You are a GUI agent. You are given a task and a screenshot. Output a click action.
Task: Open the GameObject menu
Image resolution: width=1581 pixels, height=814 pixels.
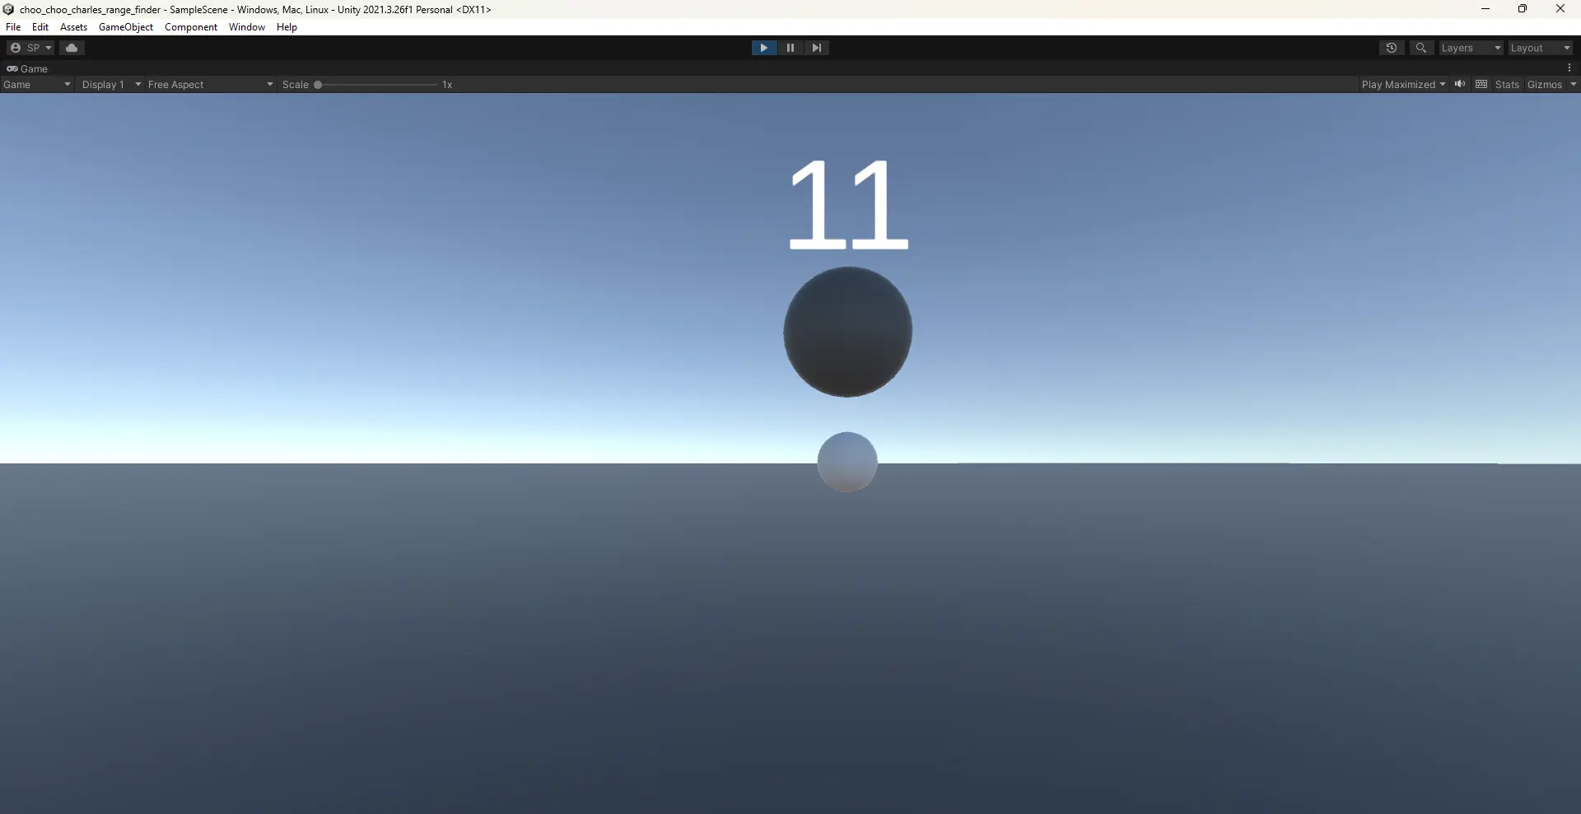(x=125, y=27)
